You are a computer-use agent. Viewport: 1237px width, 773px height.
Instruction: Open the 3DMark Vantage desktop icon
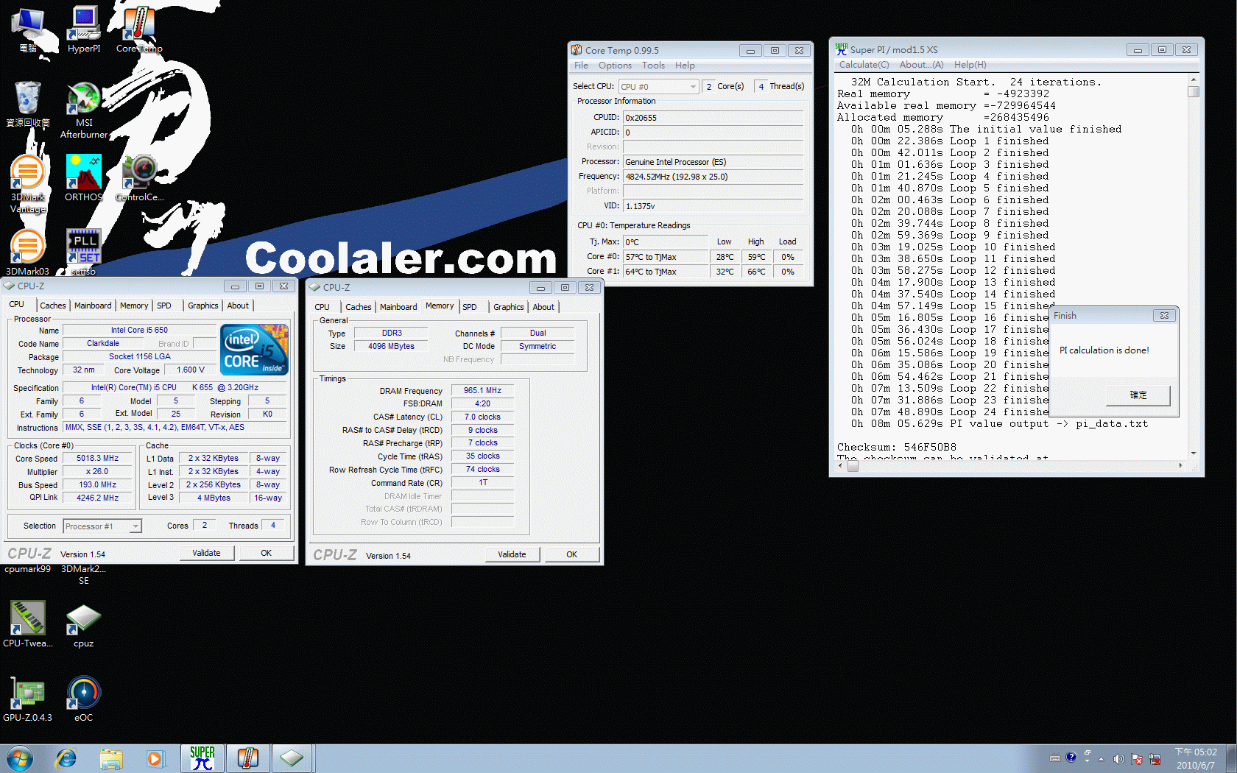pos(28,184)
